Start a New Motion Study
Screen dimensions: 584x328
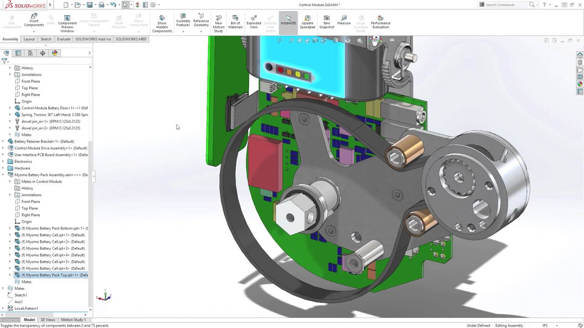click(x=219, y=23)
